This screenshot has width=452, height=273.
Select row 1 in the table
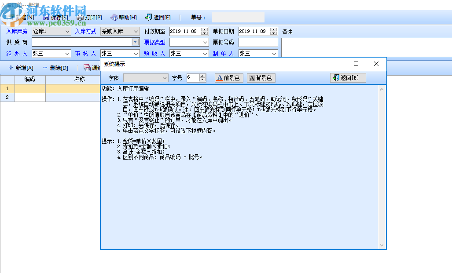coord(7,88)
